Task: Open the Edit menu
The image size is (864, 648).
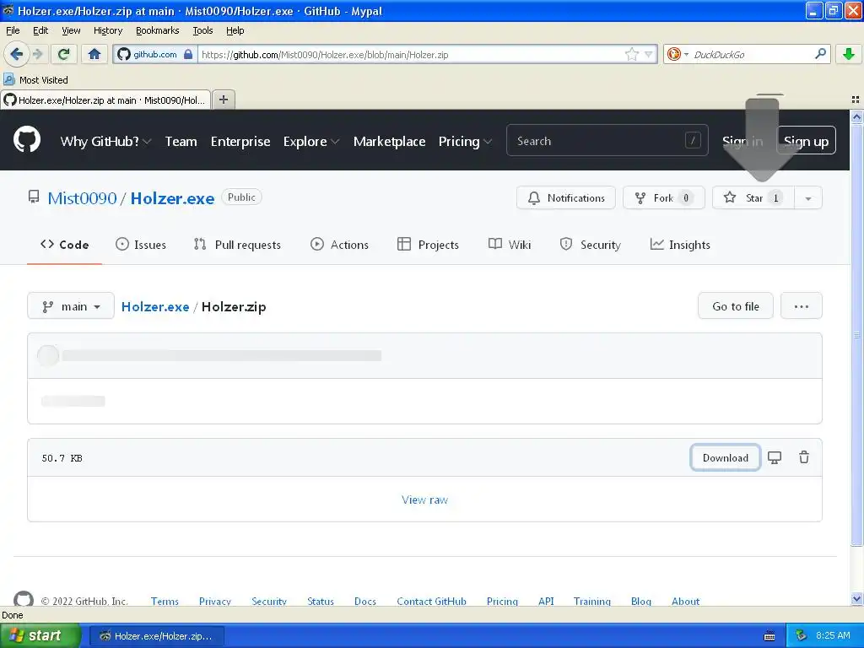Action: tap(40, 30)
